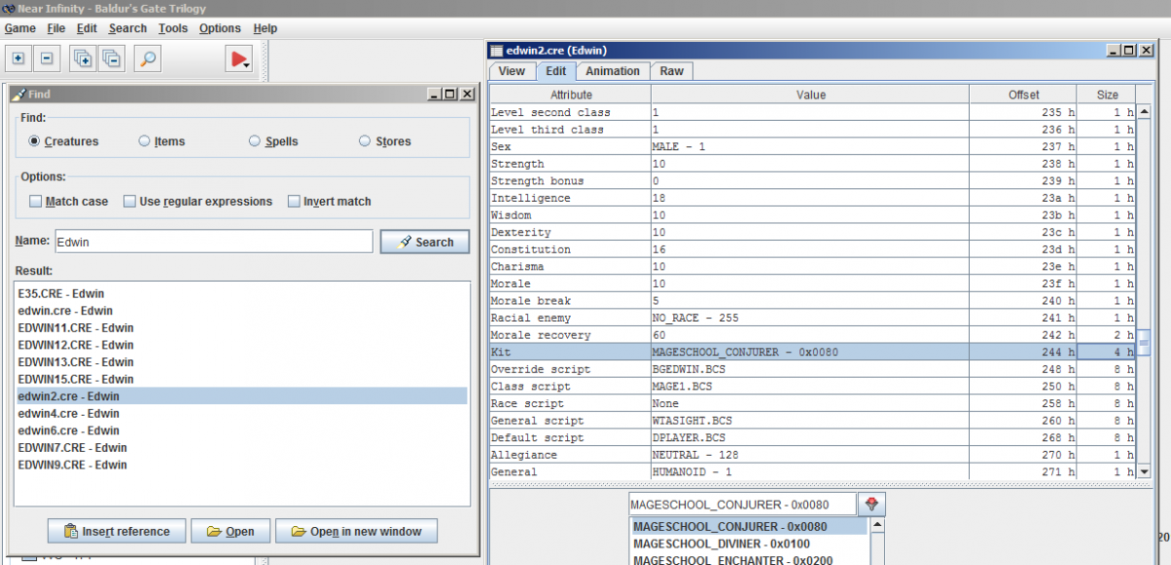The width and height of the screenshot is (1171, 565).
Task: Click the red gem update-value icon
Action: point(871,504)
